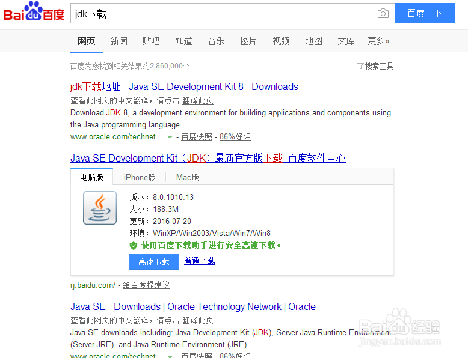
Task: Click the size value 188.3M
Action: point(165,209)
